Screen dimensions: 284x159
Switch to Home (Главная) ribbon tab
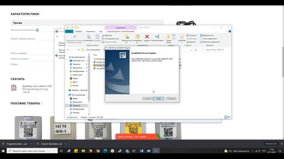pyautogui.click(x=79, y=31)
